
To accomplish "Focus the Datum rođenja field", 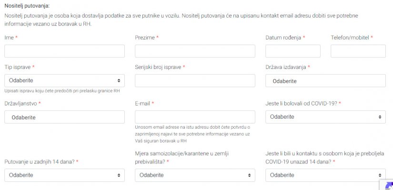I will [x=292, y=51].
